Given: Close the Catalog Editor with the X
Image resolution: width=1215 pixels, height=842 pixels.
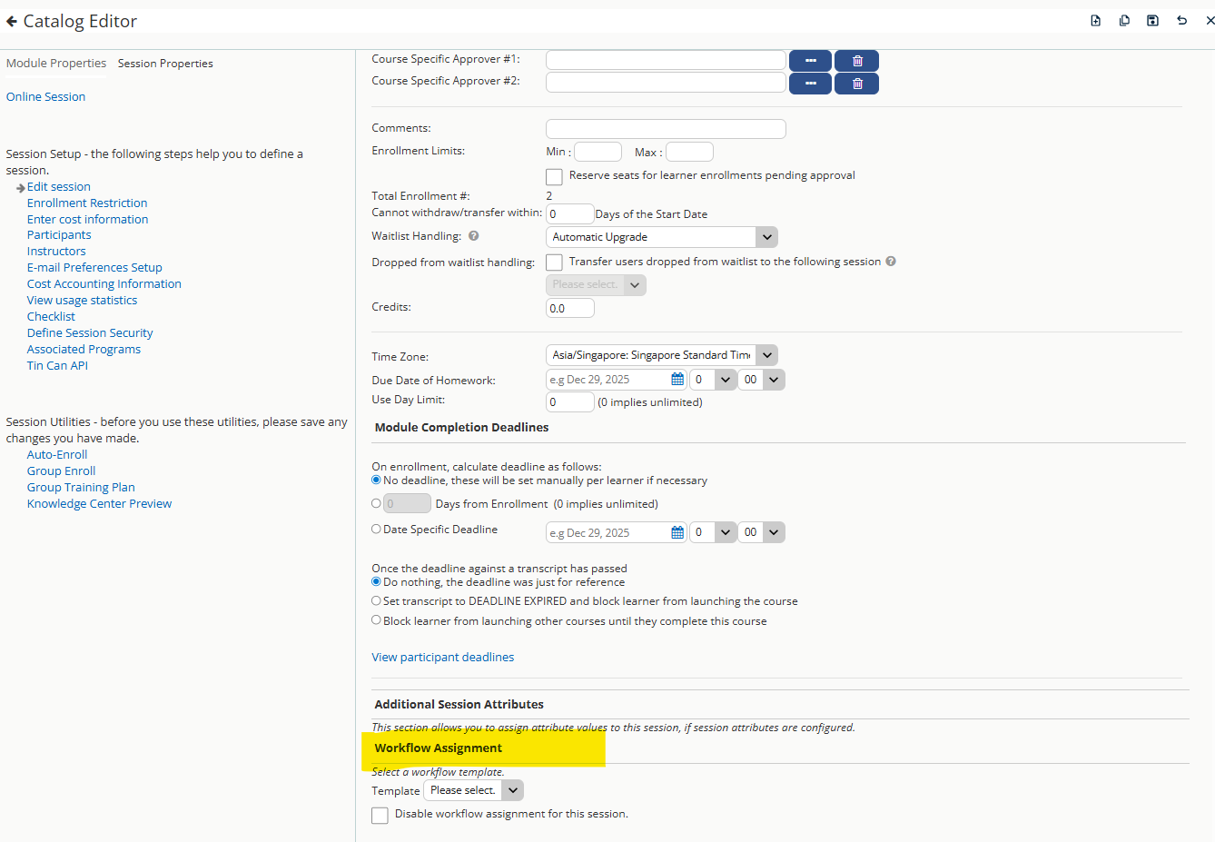Looking at the screenshot, I should click(x=1210, y=21).
